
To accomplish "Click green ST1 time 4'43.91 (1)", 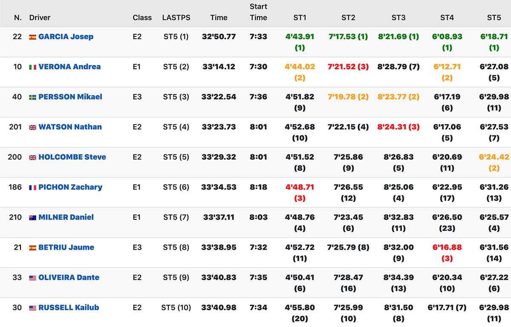I will coord(300,42).
